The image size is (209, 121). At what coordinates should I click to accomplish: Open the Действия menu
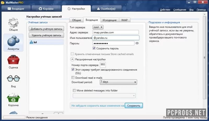click(165, 10)
